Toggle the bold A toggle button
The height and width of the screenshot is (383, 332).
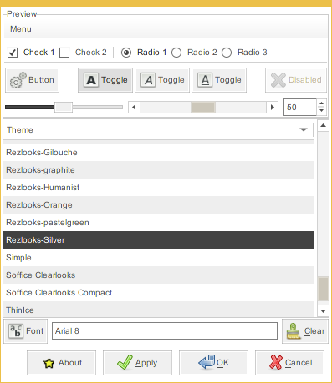click(x=105, y=80)
